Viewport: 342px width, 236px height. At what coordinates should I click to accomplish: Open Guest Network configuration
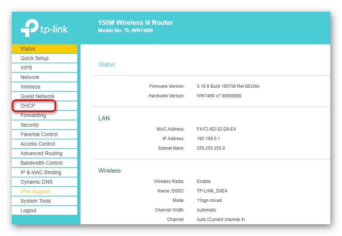tap(37, 96)
